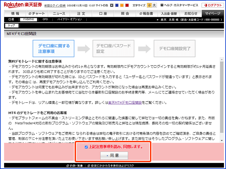Screen dimensions: 226x169
Task: Click MT4 のデモトレードをご利用のお客様 heading
Action: tap(37, 113)
